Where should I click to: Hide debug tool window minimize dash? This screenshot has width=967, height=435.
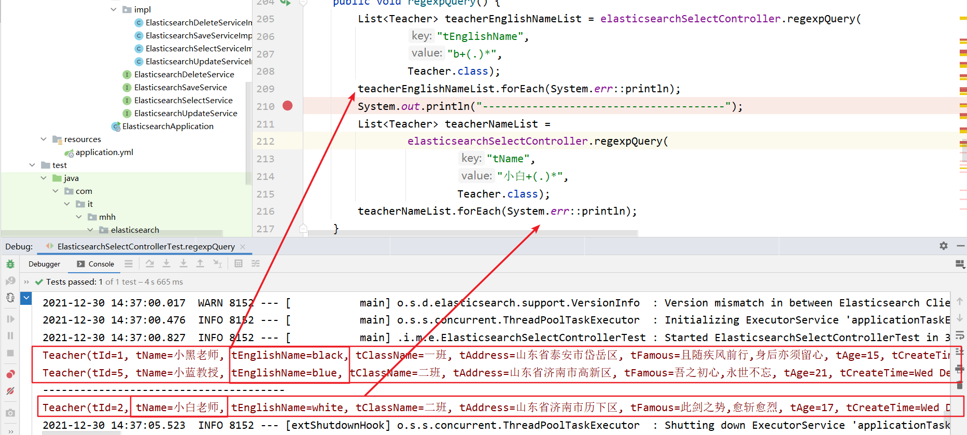tap(960, 246)
